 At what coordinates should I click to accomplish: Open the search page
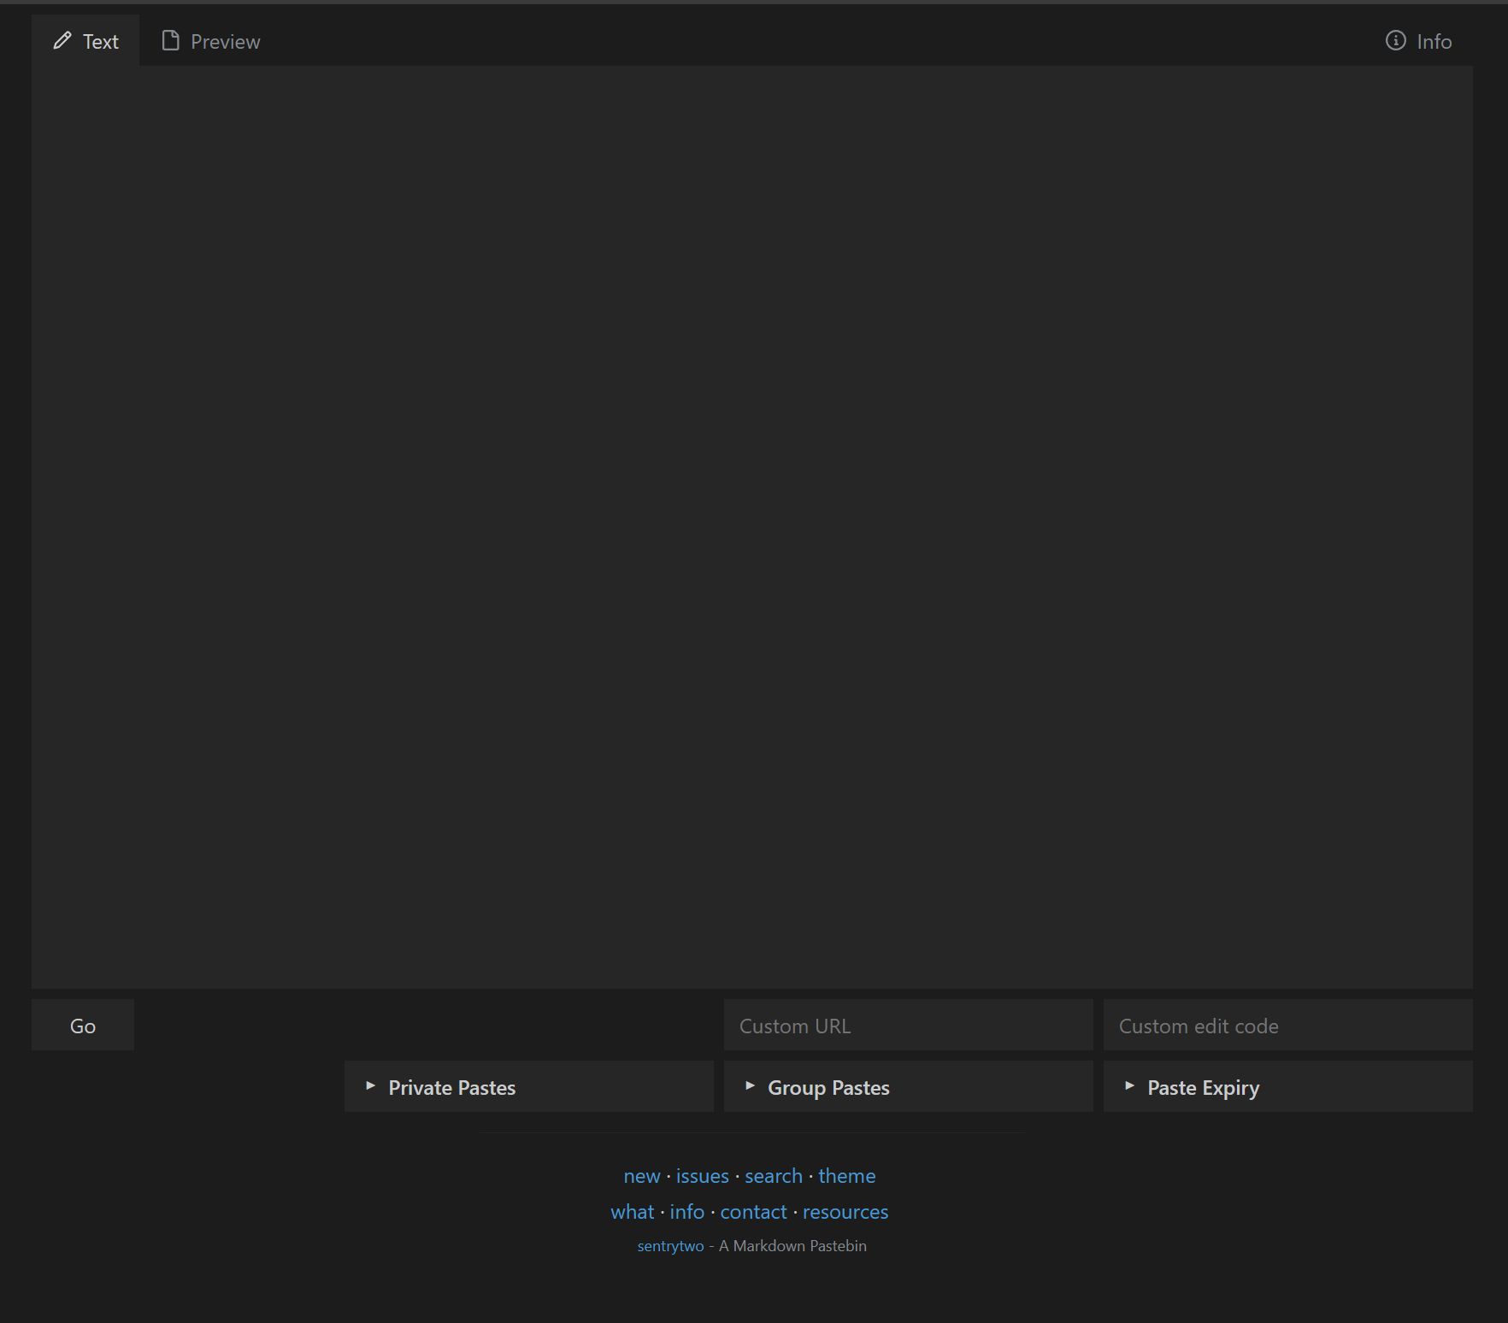point(773,1175)
